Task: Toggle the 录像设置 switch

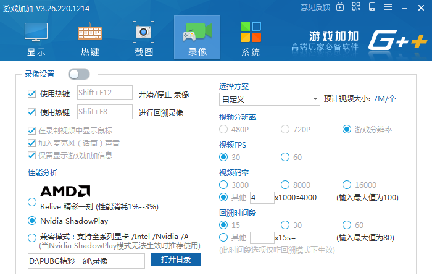Action: 79,74
